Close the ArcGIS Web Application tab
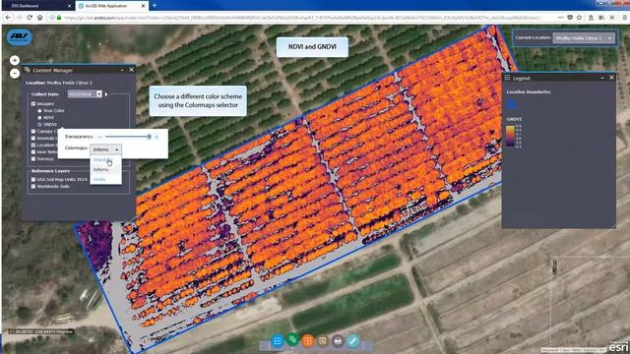Image resolution: width=630 pixels, height=354 pixels. click(x=144, y=6)
